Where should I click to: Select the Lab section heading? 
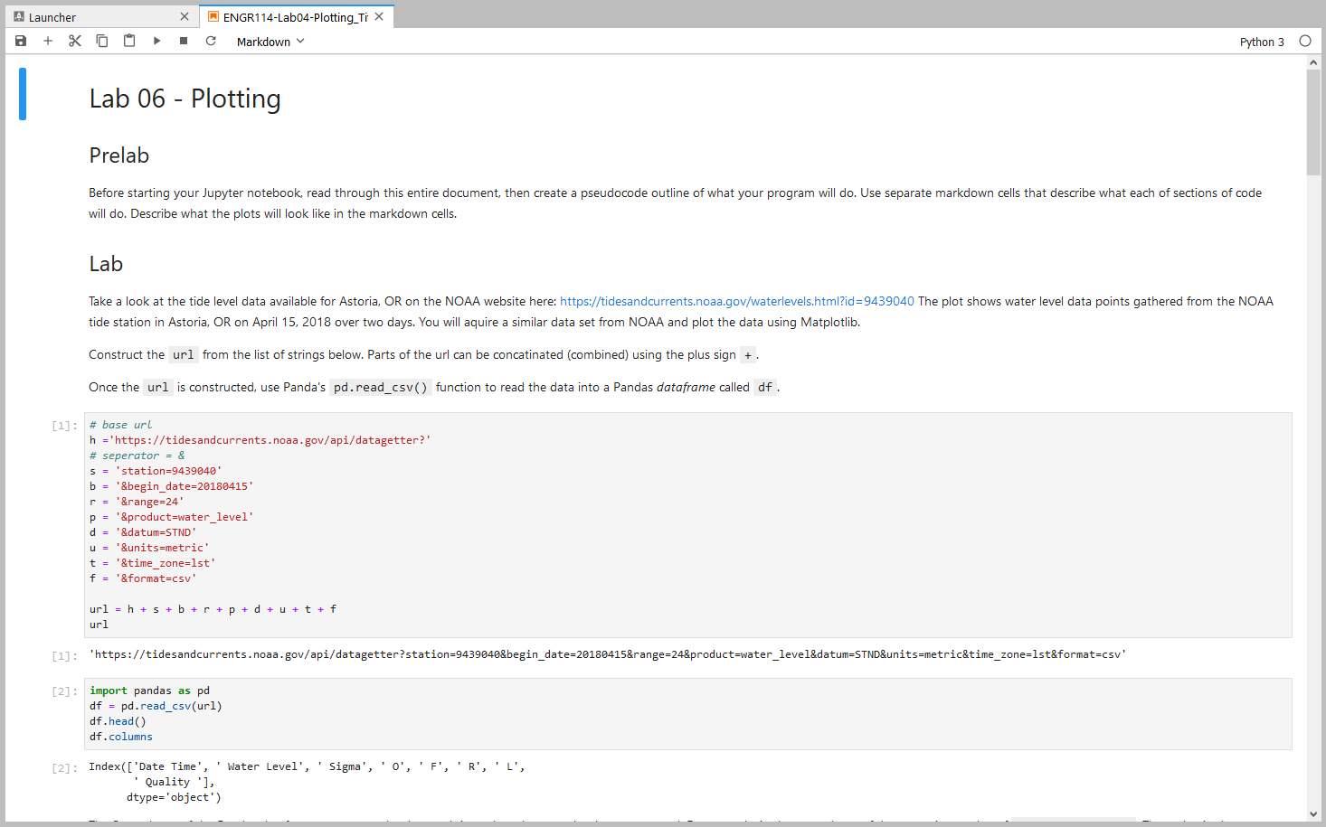106,264
